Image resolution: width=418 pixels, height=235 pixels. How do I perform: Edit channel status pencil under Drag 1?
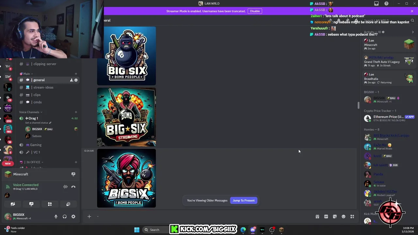tap(50, 123)
